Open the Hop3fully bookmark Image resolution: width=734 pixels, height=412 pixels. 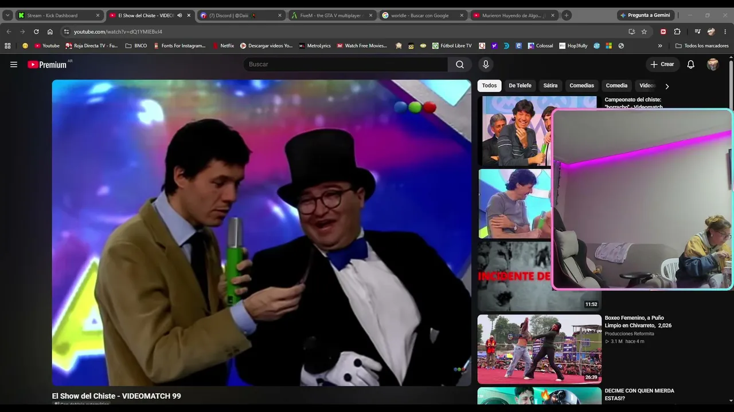pos(573,46)
